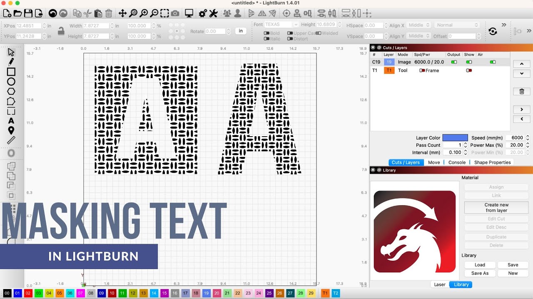Image resolution: width=533 pixels, height=299 pixels.
Task: Toggle Show for the T1 Tool layer
Action: 469,71
